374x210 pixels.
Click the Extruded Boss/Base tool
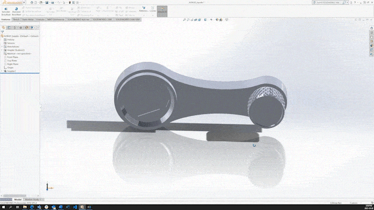[6, 11]
